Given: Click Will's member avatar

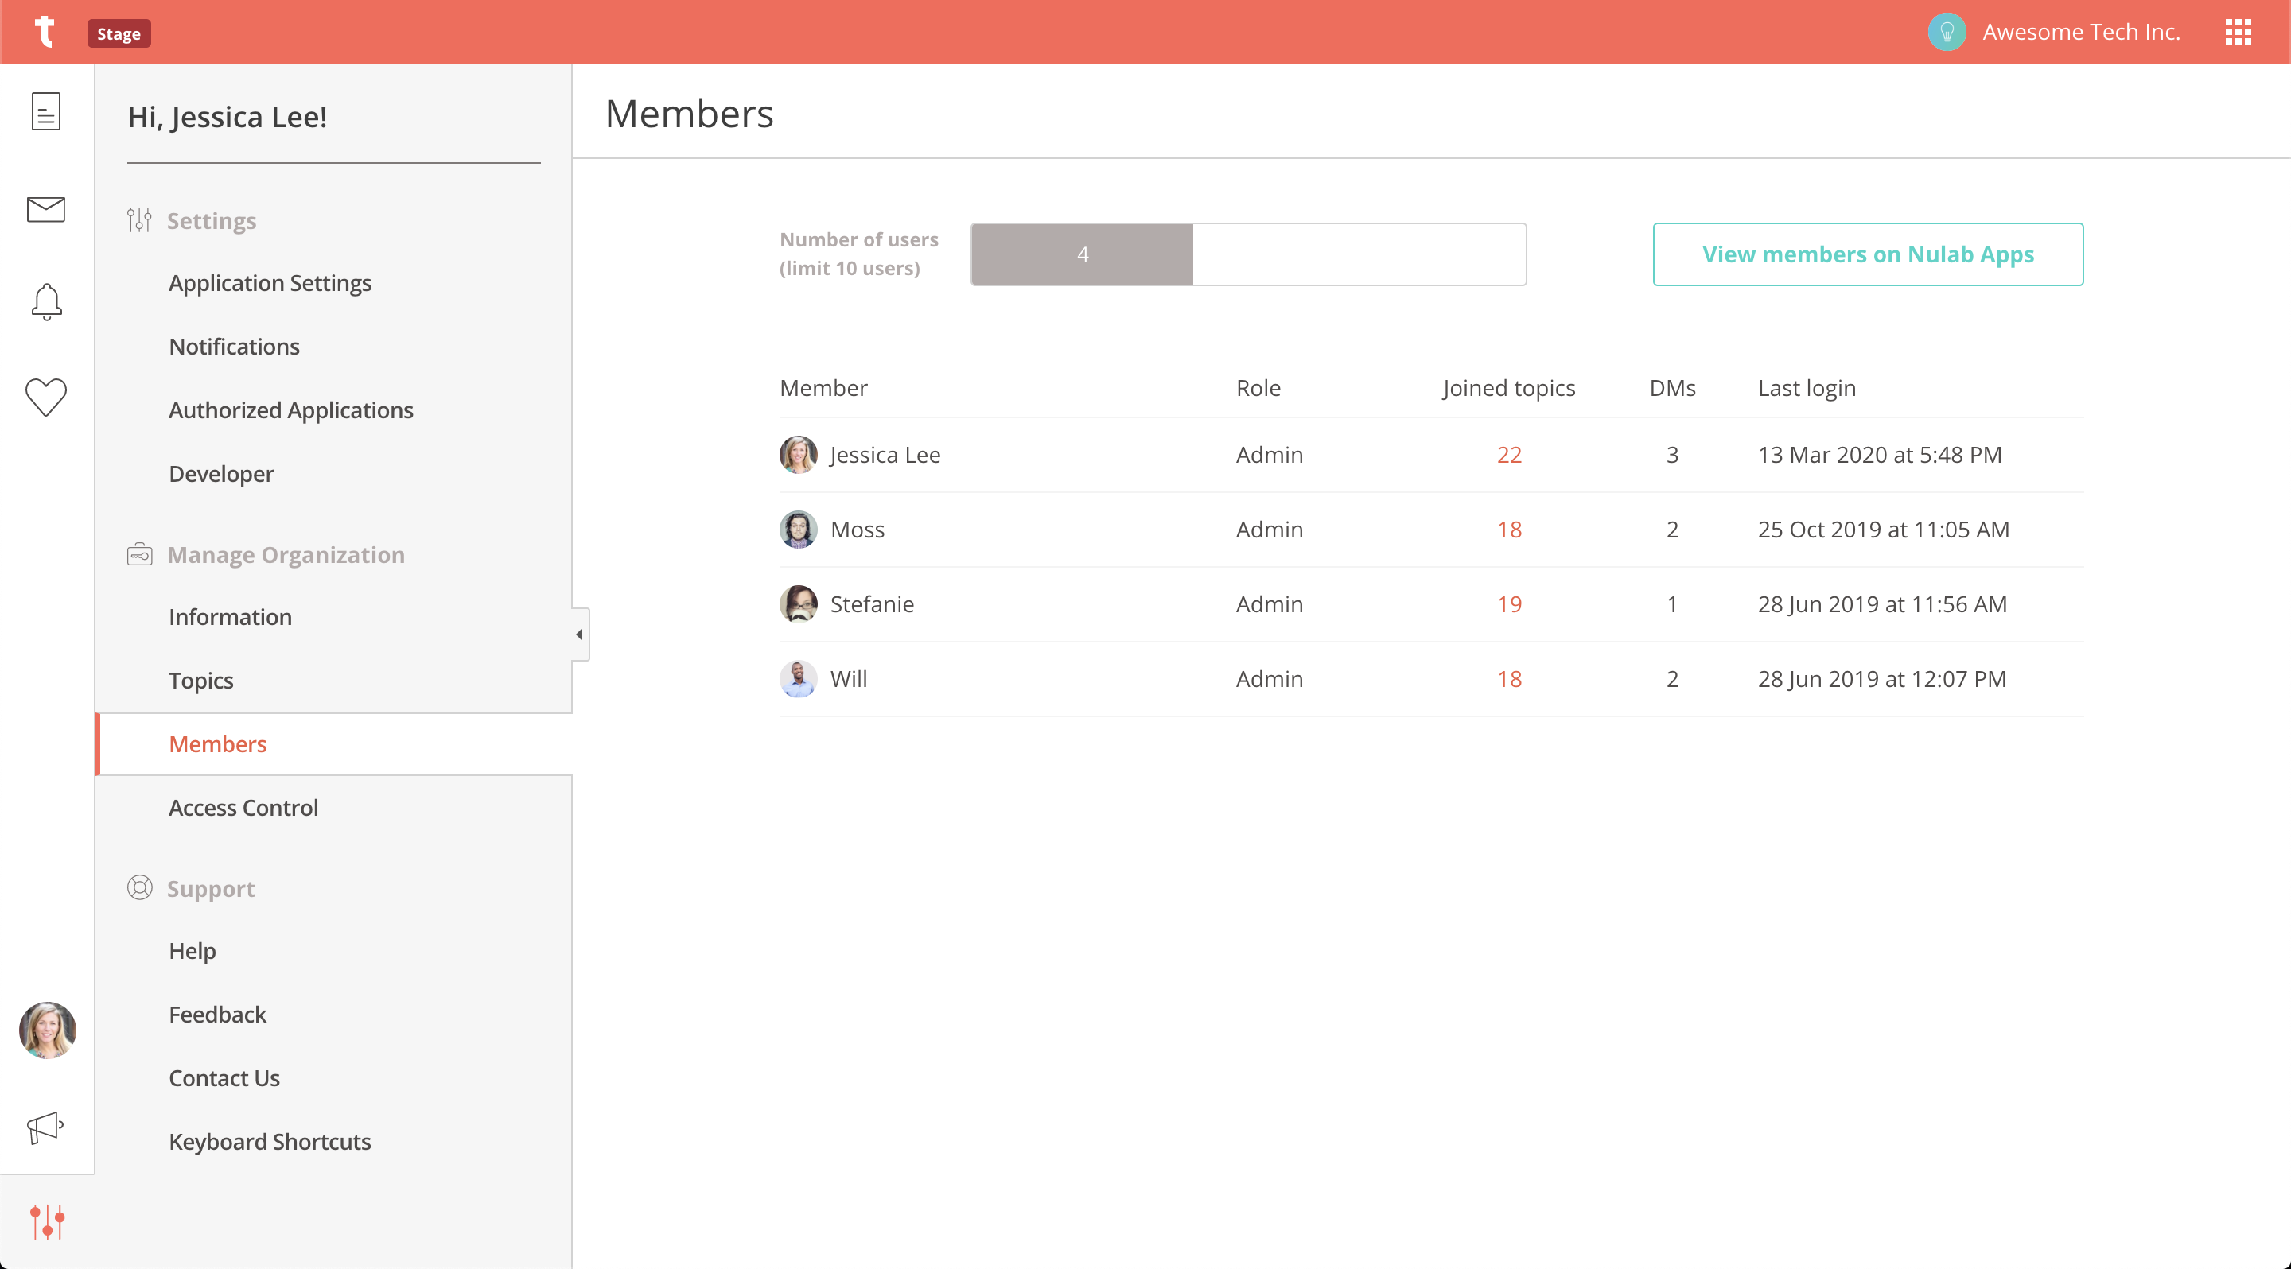Looking at the screenshot, I should tap(798, 679).
